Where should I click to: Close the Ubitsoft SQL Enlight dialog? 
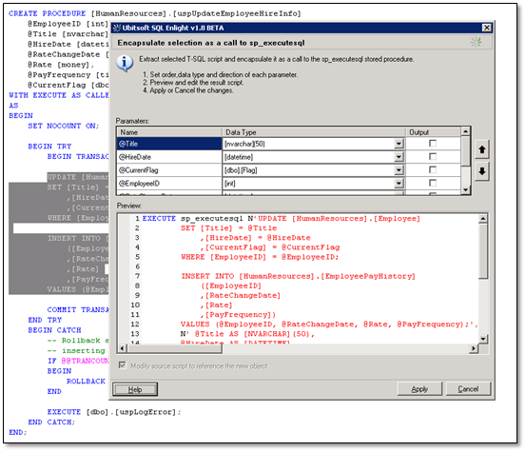click(486, 28)
